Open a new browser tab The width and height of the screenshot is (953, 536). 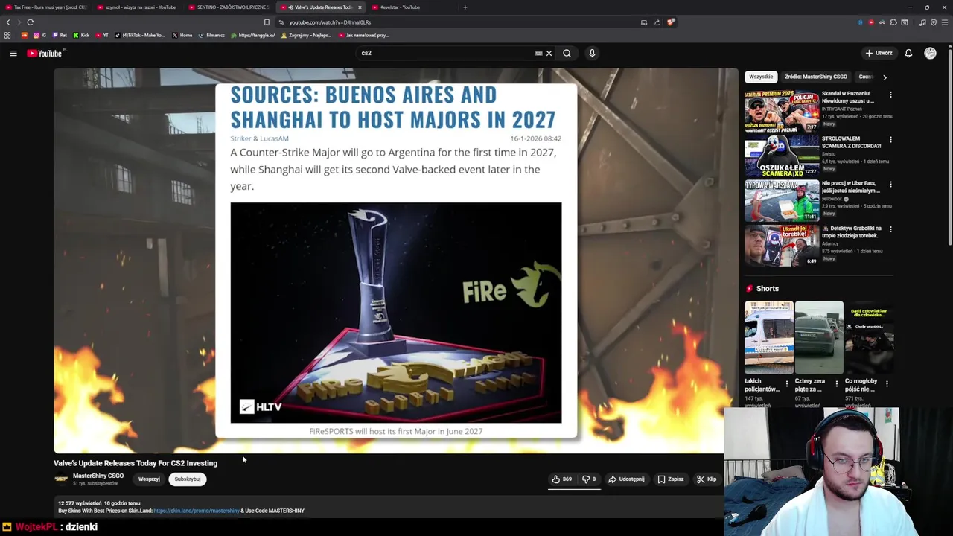pyautogui.click(x=465, y=7)
